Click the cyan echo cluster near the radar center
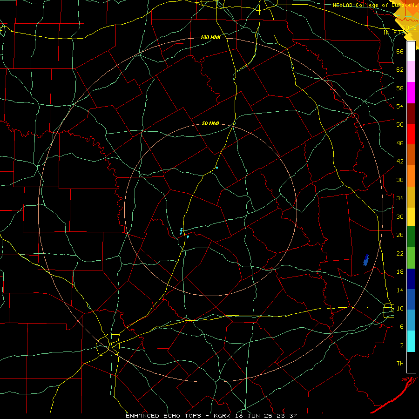Viewport: 419px width, 419px height. click(x=182, y=231)
